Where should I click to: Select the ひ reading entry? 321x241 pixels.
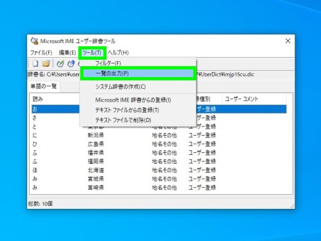click(x=35, y=144)
